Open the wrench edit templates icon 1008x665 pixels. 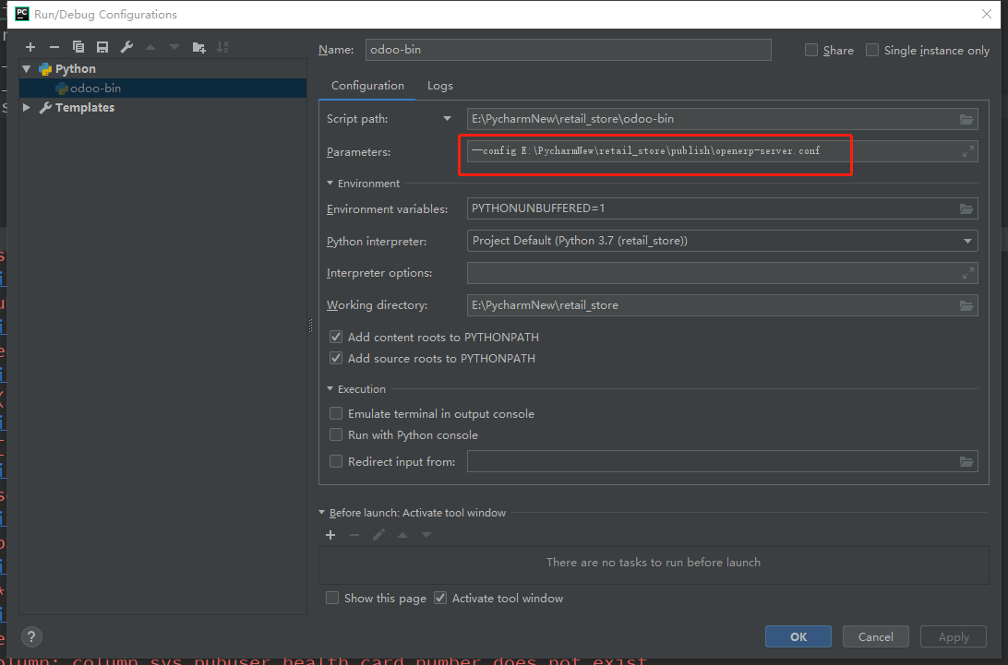[126, 47]
